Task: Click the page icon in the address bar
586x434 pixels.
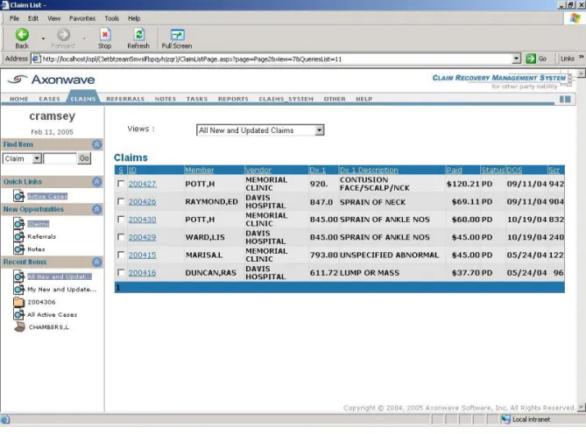Action: point(36,59)
